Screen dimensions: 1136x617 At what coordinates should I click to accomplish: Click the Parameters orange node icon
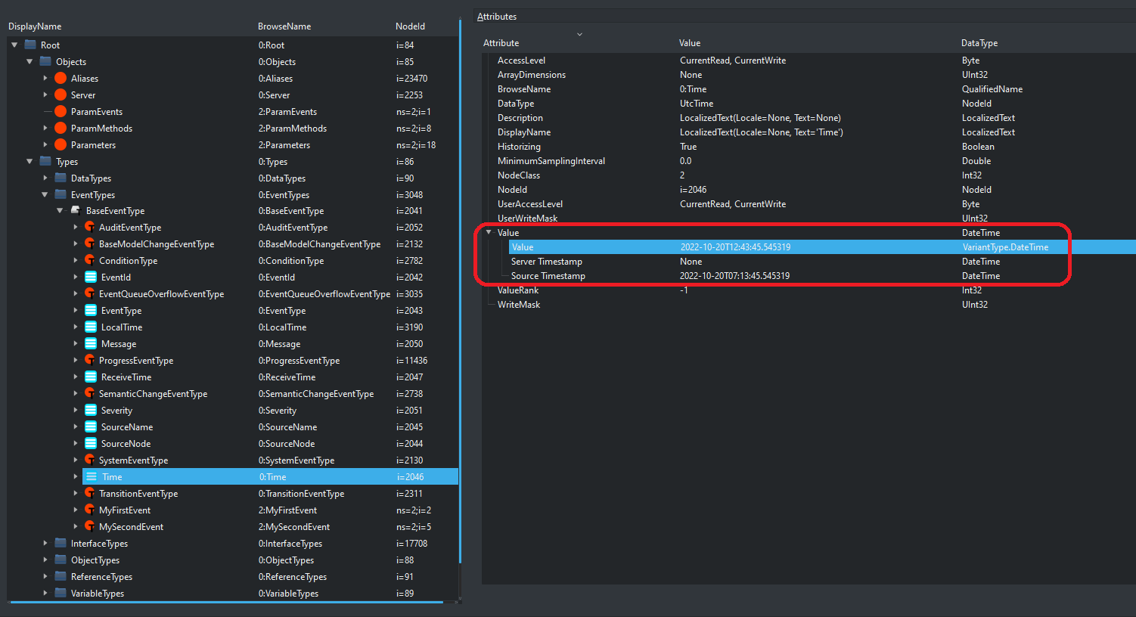[x=61, y=145]
